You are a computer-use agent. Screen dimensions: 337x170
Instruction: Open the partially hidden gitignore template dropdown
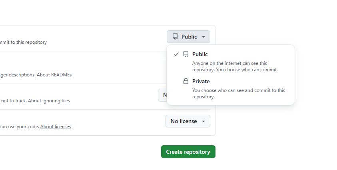click(162, 95)
